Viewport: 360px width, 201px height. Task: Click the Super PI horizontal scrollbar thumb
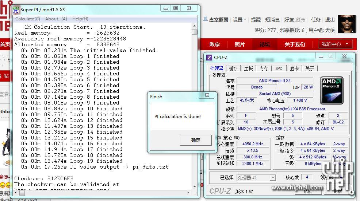(x=22, y=193)
